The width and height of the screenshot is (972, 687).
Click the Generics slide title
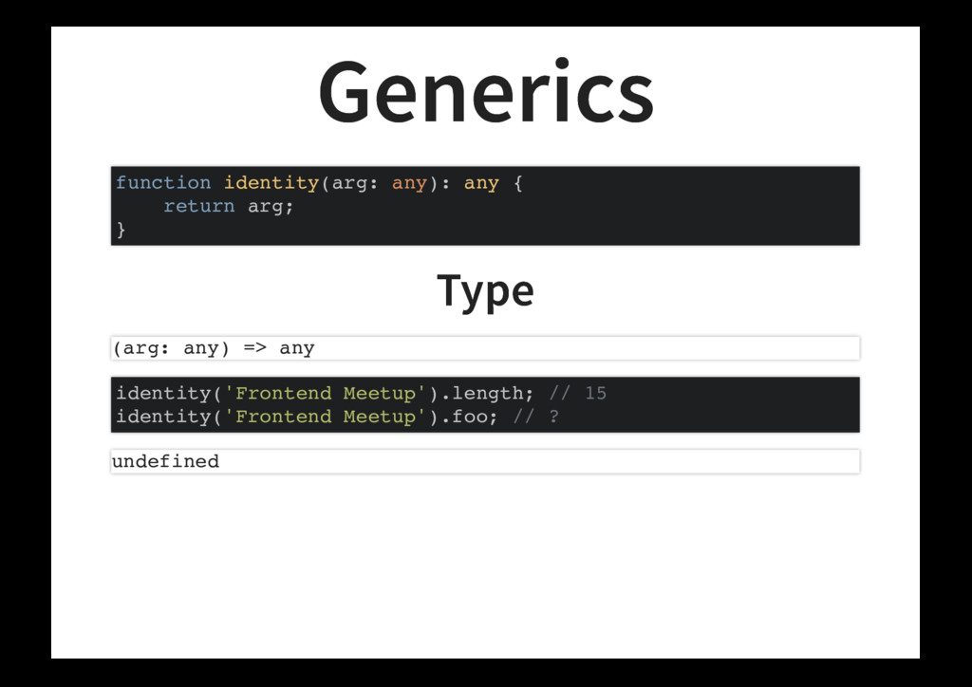click(486, 92)
